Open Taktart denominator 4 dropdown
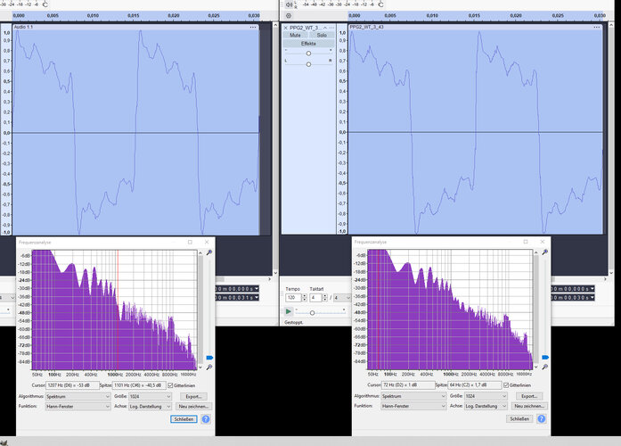621x446 pixels. [x=342, y=298]
